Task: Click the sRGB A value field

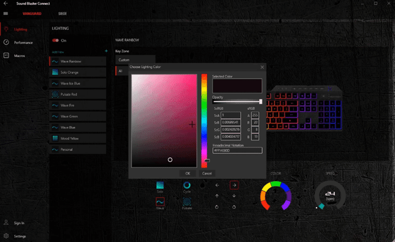Action: click(255, 115)
